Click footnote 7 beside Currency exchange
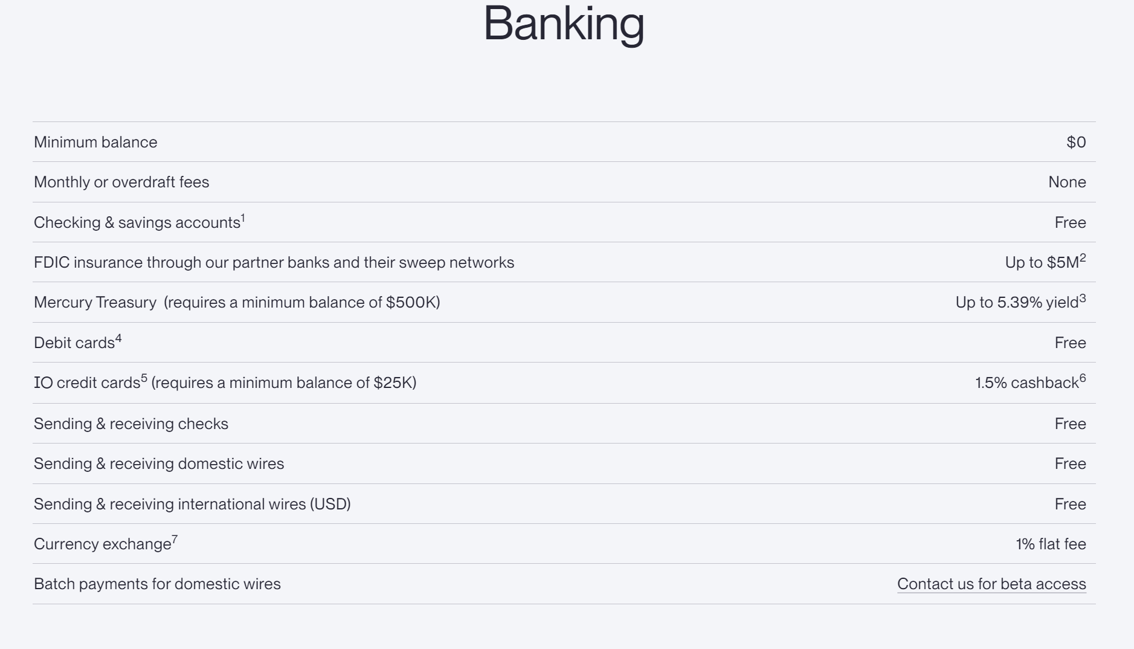Image resolution: width=1134 pixels, height=649 pixels. click(x=175, y=539)
